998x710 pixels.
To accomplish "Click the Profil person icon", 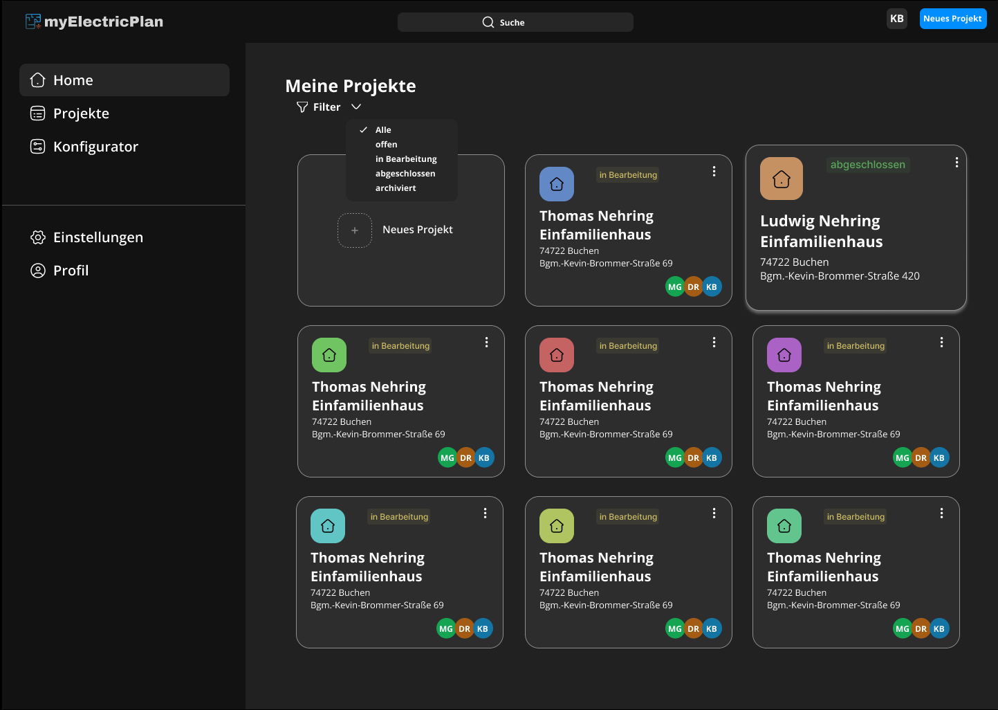I will 38,271.
